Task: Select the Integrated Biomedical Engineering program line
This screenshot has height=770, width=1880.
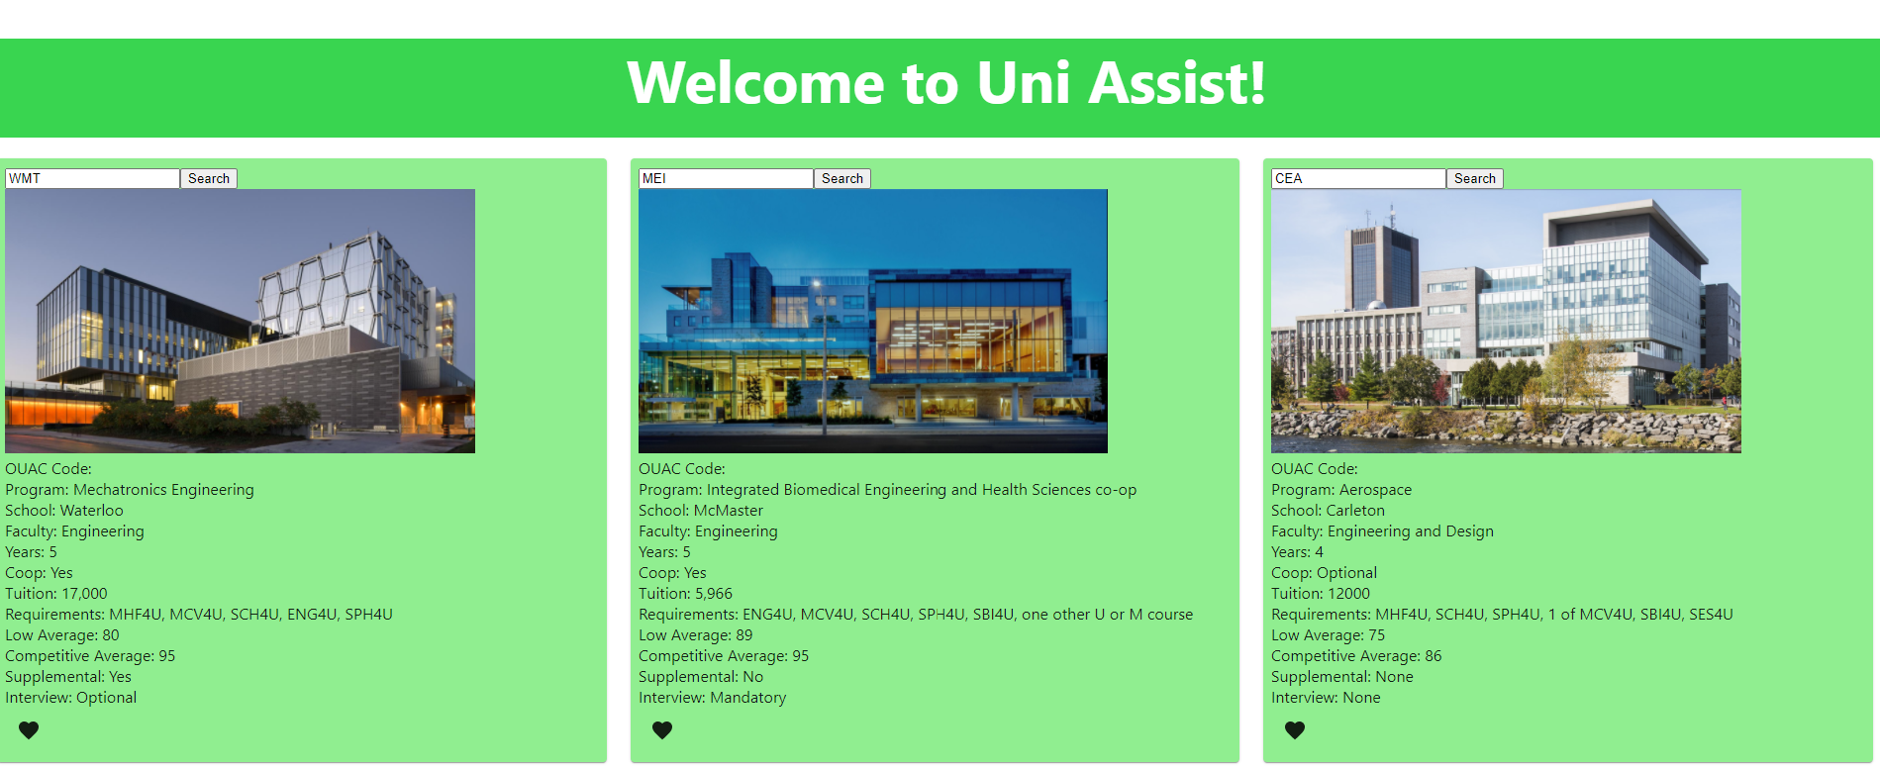Action: pyautogui.click(x=887, y=490)
